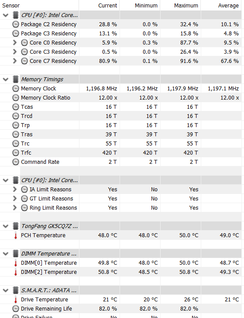Viewport: 244px width, 318px height.
Task: Click the chip icon next to Memory Timings
Action: pos(16,79)
